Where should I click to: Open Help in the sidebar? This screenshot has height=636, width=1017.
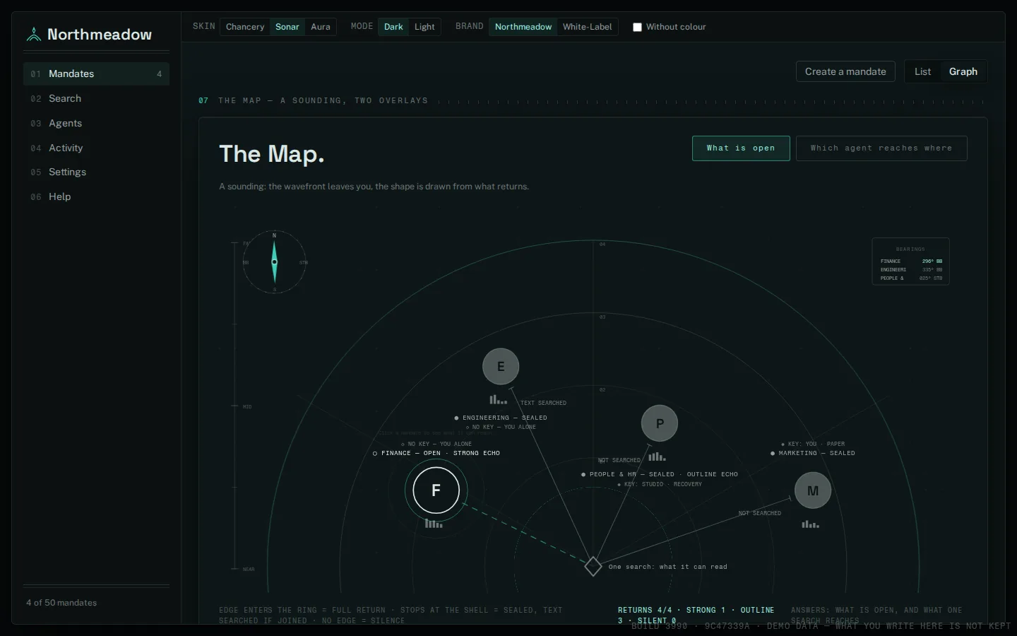click(96, 196)
